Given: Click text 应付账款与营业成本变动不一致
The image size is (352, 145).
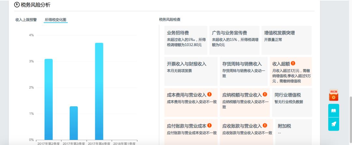Looking at the screenshot, I should click(192, 133).
